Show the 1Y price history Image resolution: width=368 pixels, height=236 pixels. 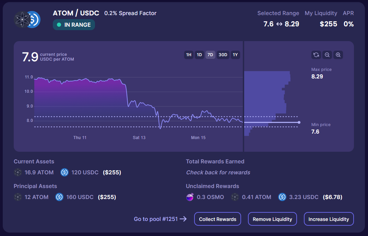coord(235,55)
